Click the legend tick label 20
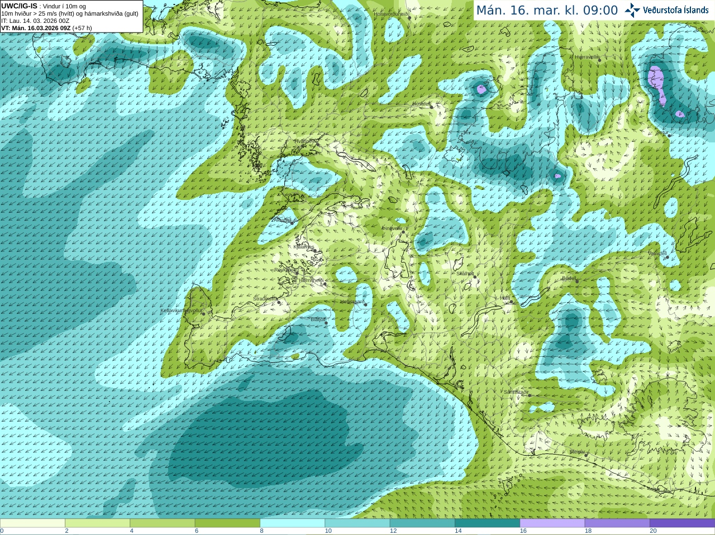Image resolution: width=715 pixels, height=535 pixels. click(x=653, y=531)
